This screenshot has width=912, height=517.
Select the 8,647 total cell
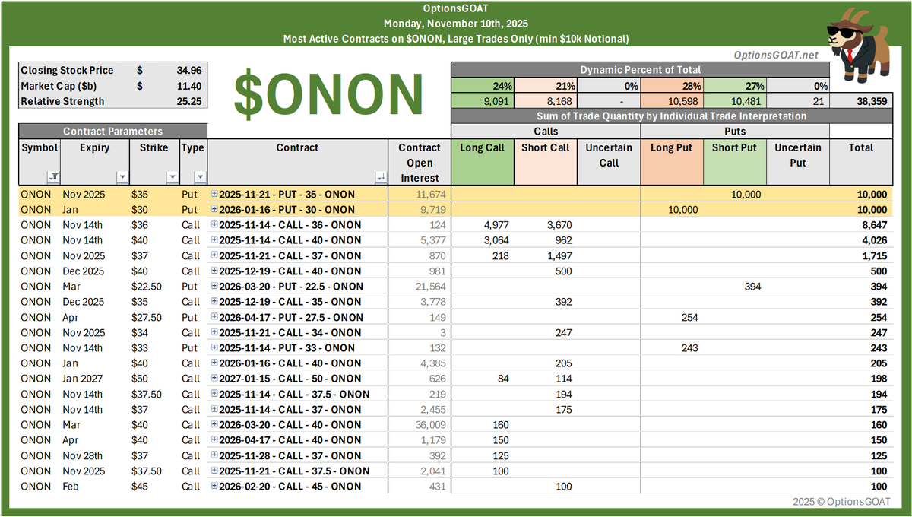click(x=861, y=225)
